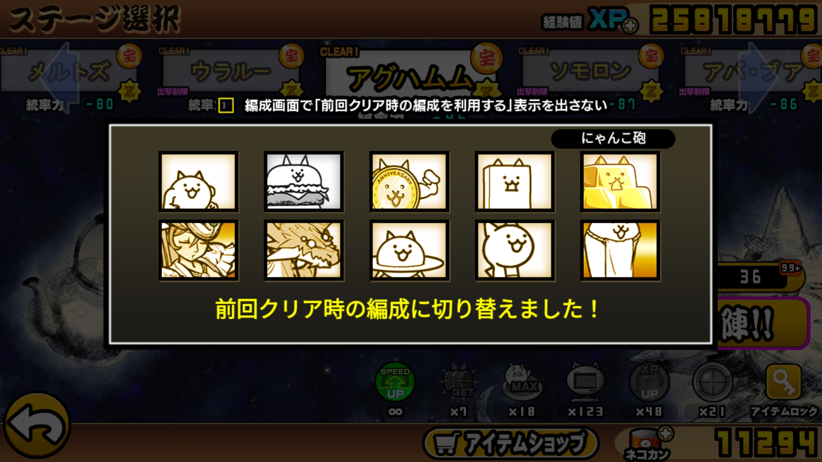Select the ソモロン stage tab
822x462 pixels.
pyautogui.click(x=590, y=71)
